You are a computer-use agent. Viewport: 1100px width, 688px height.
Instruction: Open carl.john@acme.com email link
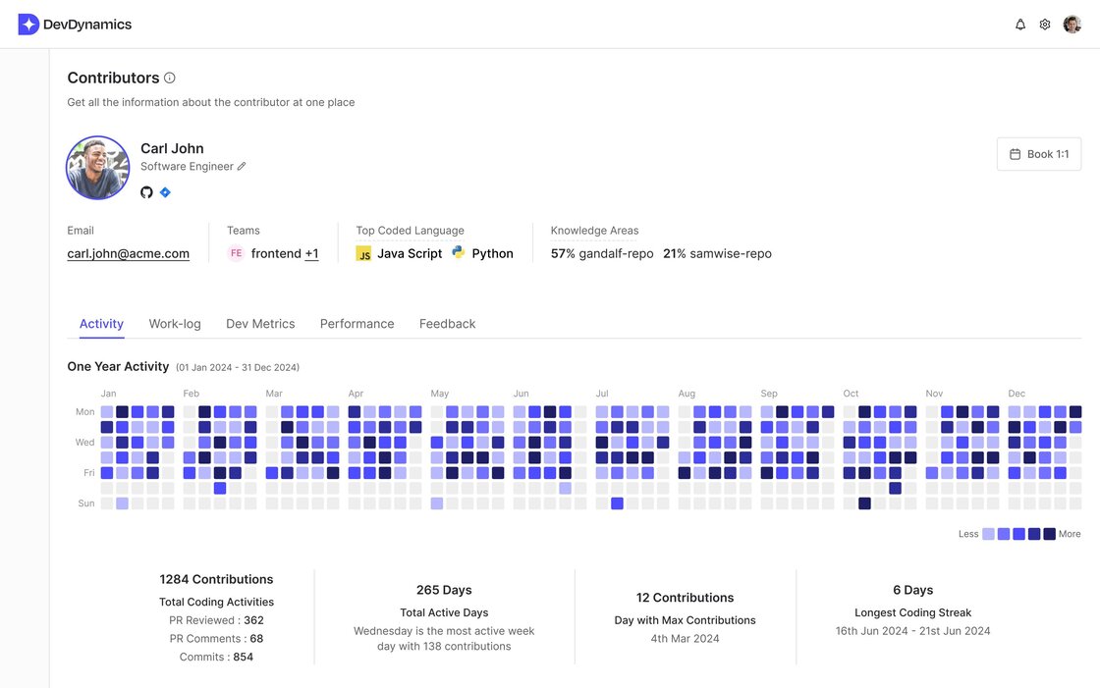[x=129, y=254]
